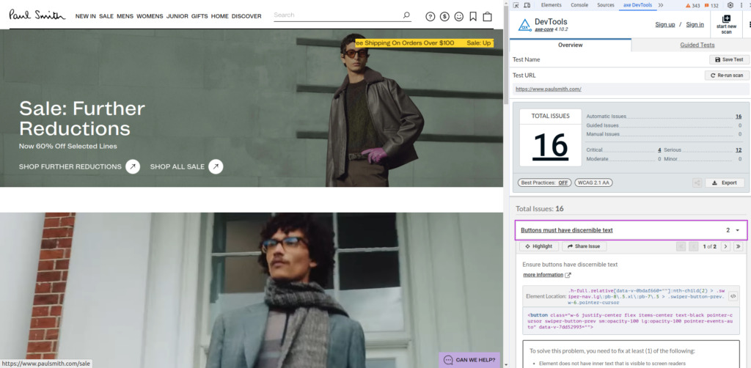Click the large total issues number 16
The width and height of the screenshot is (751, 368).
tap(550, 145)
